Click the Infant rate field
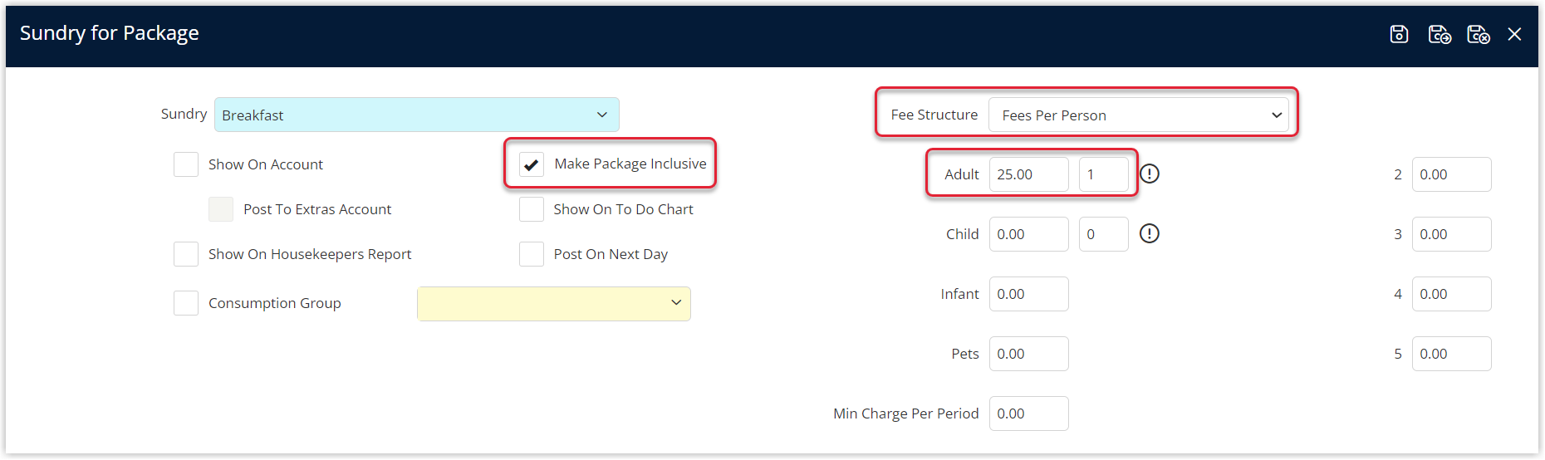The width and height of the screenshot is (1545, 460). pyautogui.click(x=1029, y=294)
